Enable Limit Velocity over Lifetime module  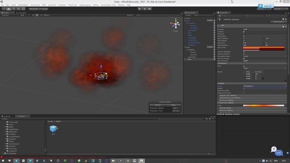pyautogui.click(x=218, y=98)
